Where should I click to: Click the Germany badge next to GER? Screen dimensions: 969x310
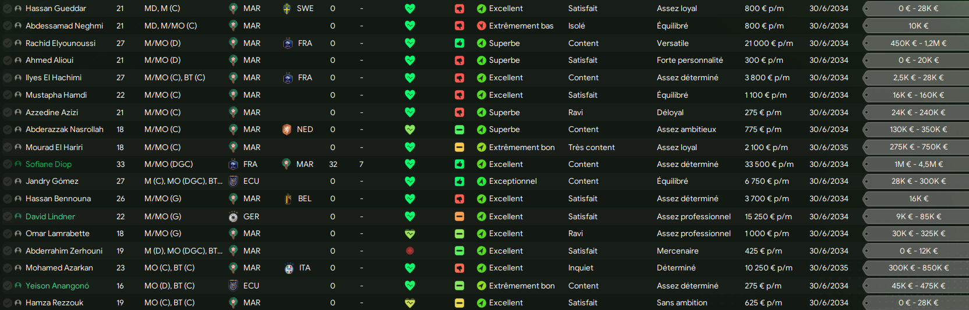[x=233, y=216]
